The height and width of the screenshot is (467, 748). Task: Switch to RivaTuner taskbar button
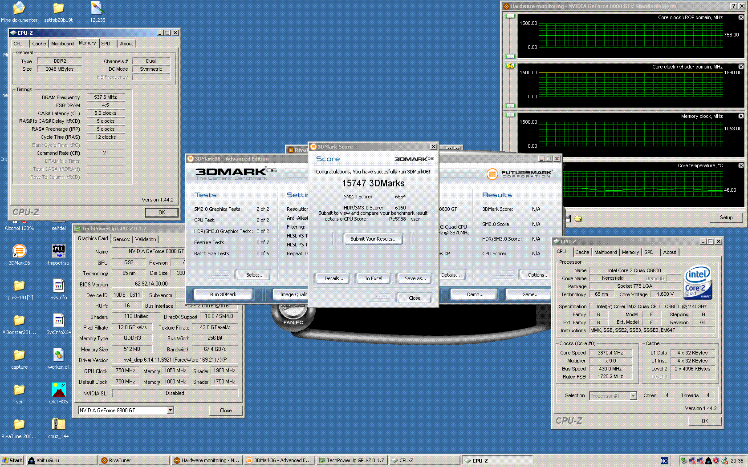[134, 461]
